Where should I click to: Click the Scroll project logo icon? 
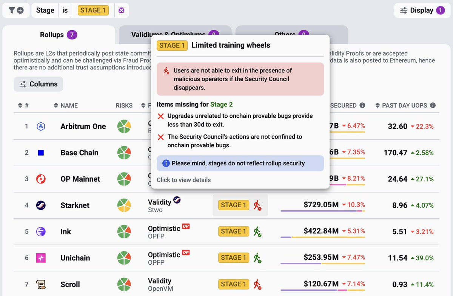41,284
